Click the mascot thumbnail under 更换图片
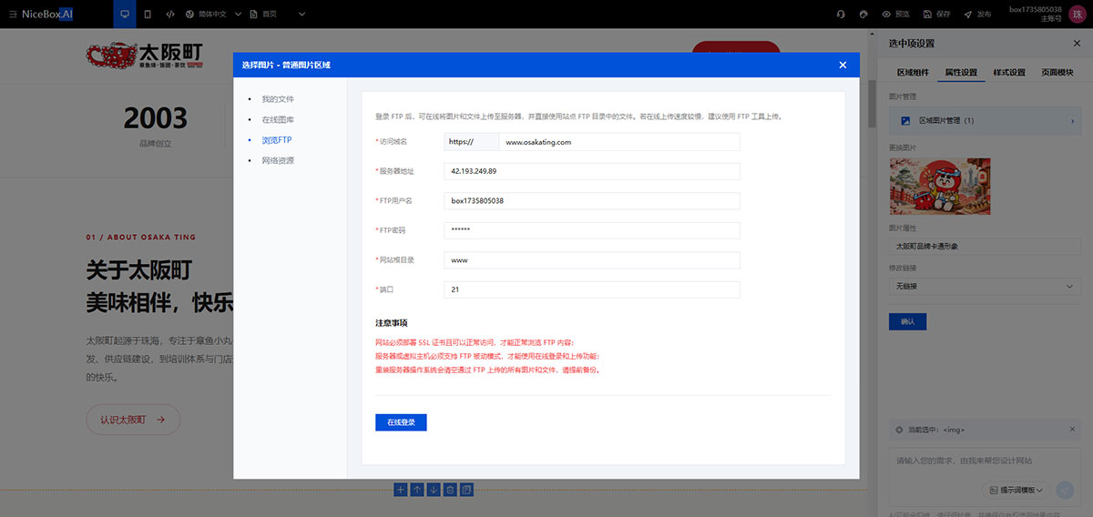Image resolution: width=1093 pixels, height=517 pixels. pos(939,187)
